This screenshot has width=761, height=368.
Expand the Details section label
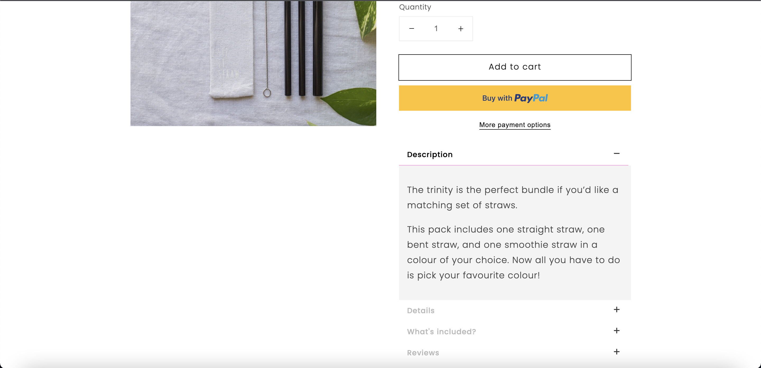coord(421,311)
